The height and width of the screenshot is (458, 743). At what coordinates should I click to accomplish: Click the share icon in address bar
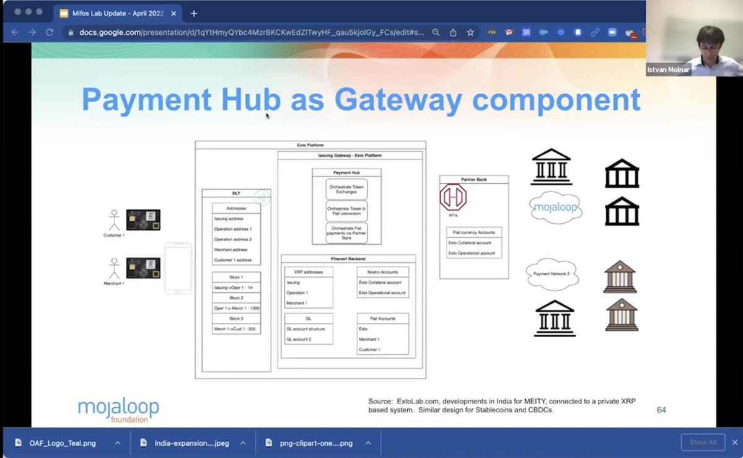pyautogui.click(x=453, y=32)
